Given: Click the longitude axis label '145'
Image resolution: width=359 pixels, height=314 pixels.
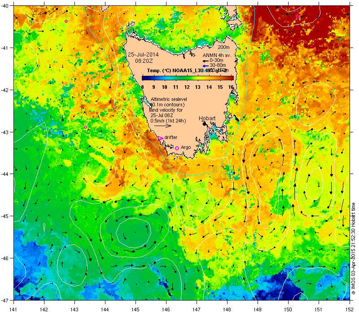Looking at the screenshot, I should (x=136, y=310).
